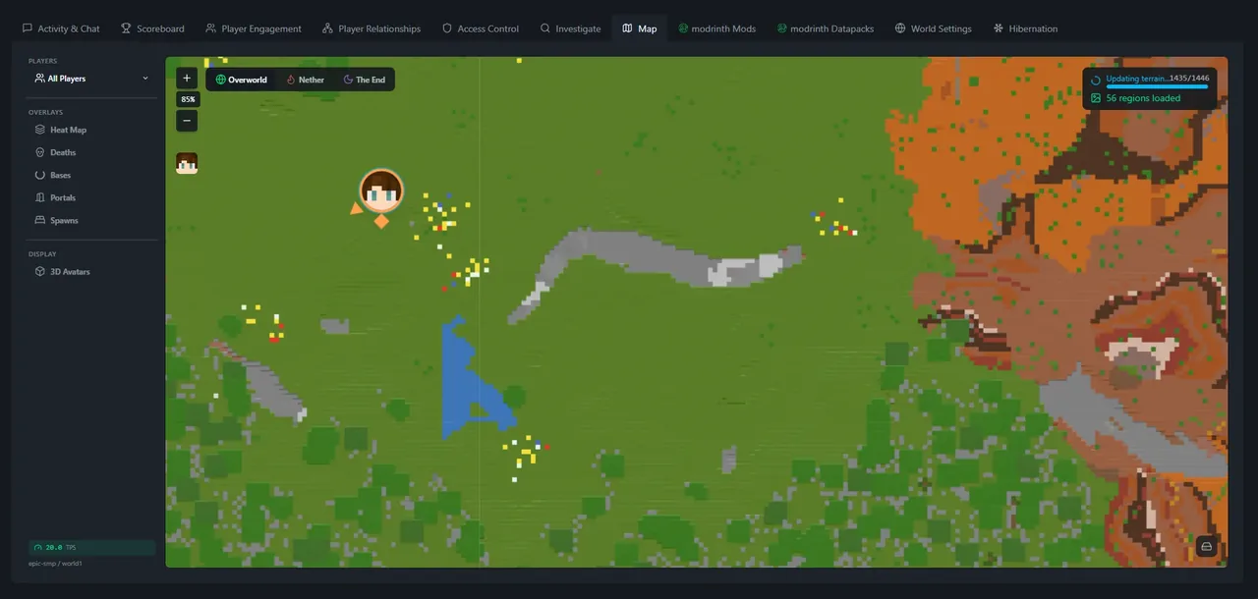This screenshot has width=1258, height=599.
Task: Open the All Players dropdown
Action: [91, 78]
